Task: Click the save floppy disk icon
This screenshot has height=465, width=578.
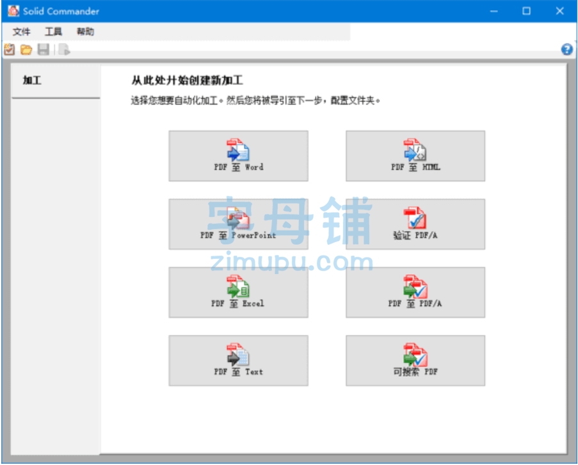Action: click(44, 49)
